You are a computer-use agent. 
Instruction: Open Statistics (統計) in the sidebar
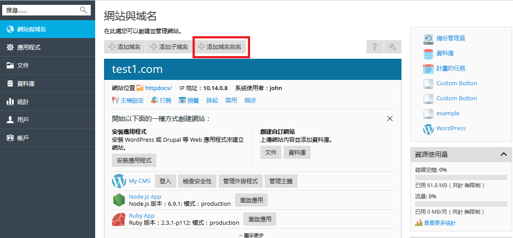(23, 102)
